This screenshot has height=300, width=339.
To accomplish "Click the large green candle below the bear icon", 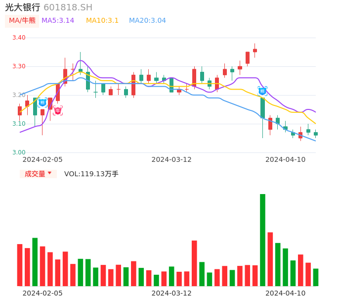I will click(x=262, y=107).
